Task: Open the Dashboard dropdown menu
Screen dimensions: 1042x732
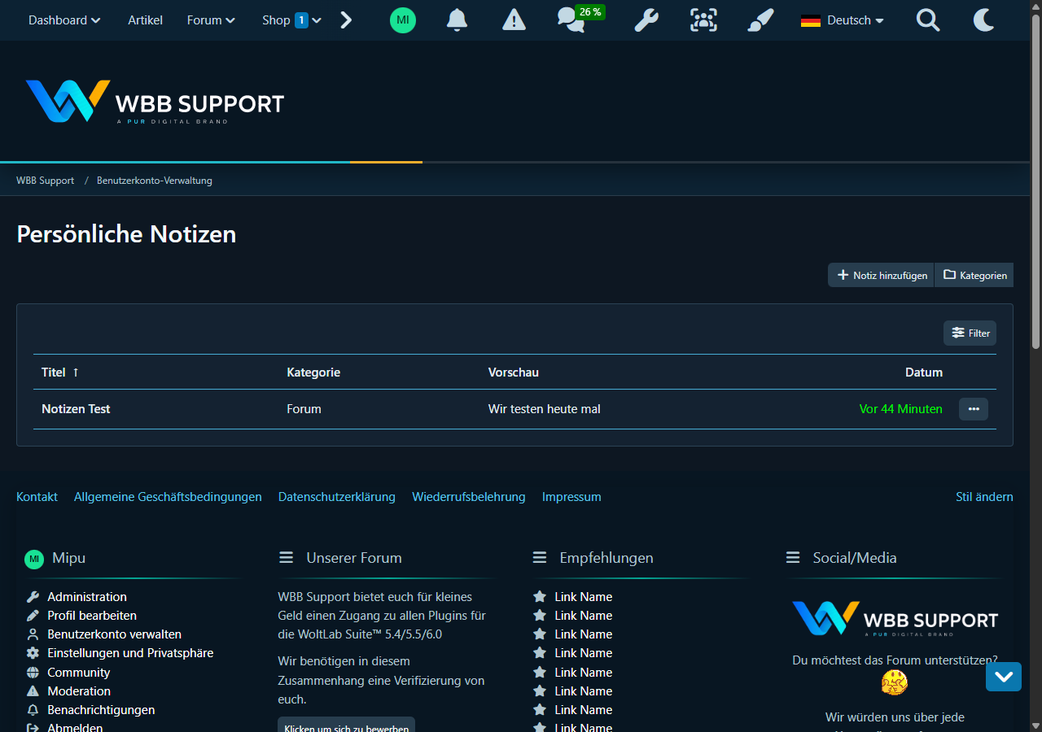Action: click(x=64, y=20)
